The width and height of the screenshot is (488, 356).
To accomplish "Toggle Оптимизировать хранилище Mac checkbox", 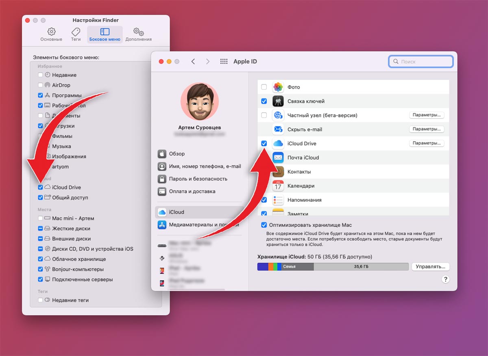I will coord(264,225).
